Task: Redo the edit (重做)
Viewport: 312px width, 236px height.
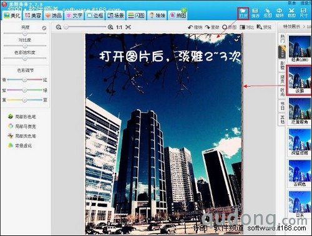Action: (x=212, y=27)
